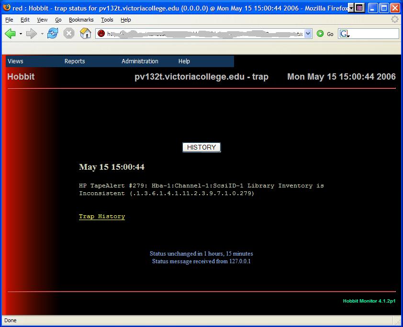Click the Hobbit Monitor 4.1.2p1 link
The height and width of the screenshot is (327, 403).
pos(369,301)
